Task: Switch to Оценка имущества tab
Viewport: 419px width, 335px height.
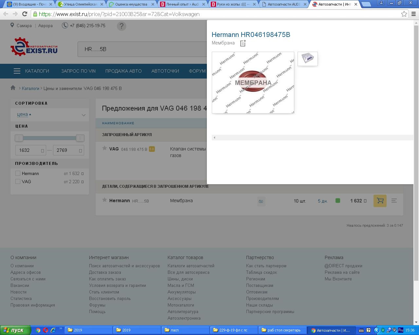Action: tap(132, 4)
